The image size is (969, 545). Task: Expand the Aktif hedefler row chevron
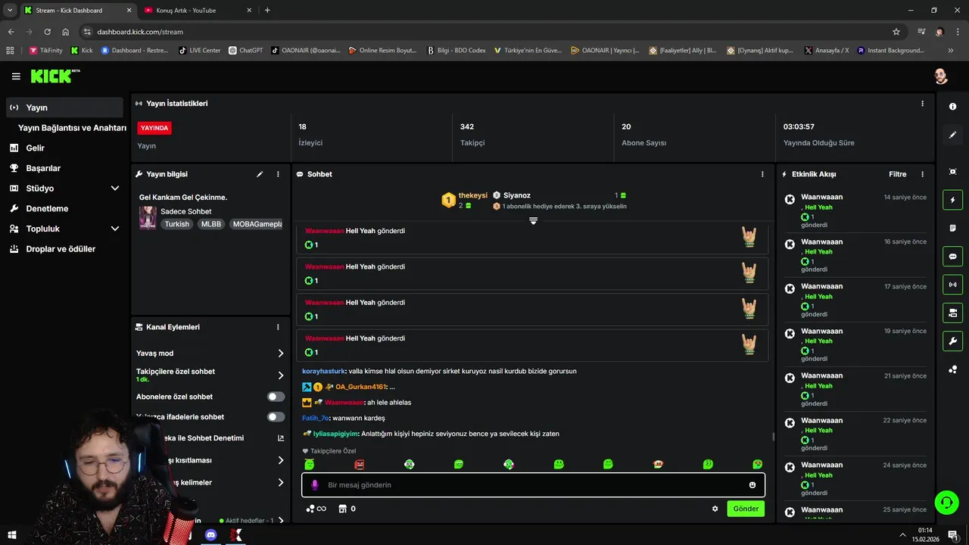tap(281, 521)
